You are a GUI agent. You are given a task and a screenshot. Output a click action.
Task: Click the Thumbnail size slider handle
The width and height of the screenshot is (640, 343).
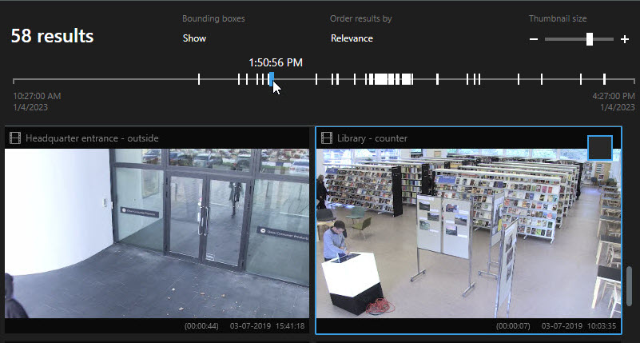589,39
